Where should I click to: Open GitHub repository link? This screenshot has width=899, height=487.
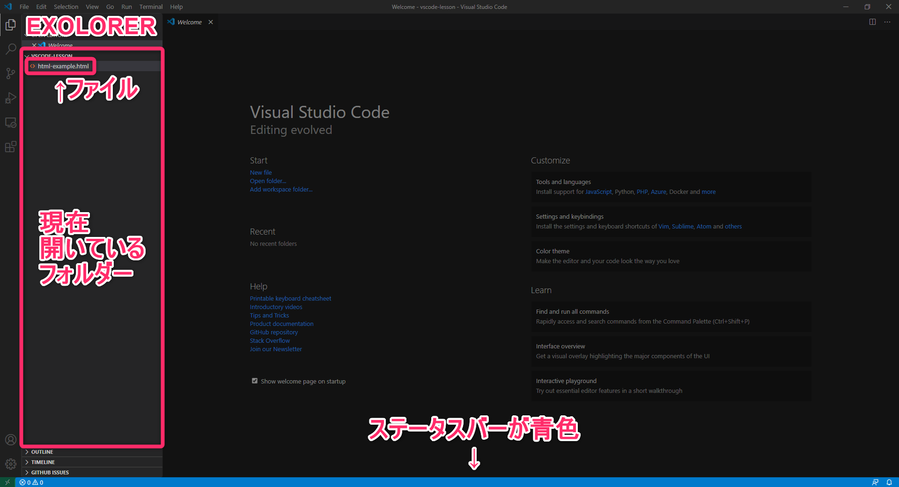pyautogui.click(x=273, y=332)
